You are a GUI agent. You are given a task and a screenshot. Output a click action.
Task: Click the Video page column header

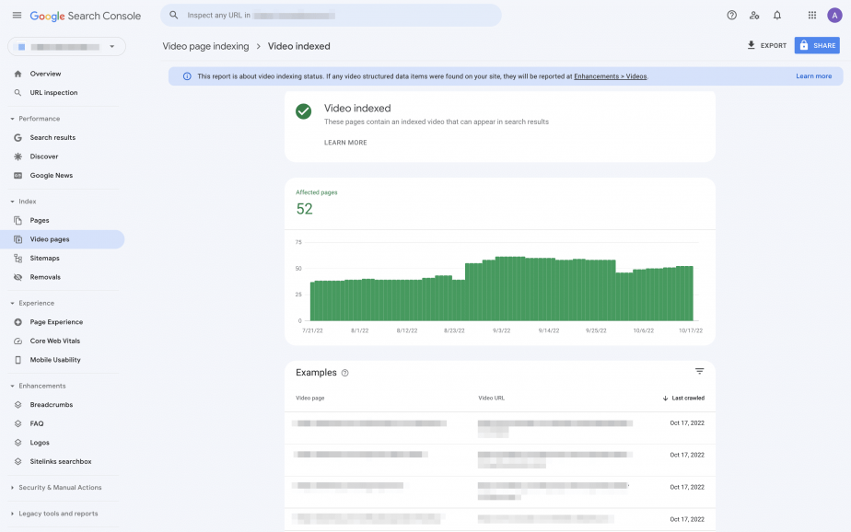309,398
